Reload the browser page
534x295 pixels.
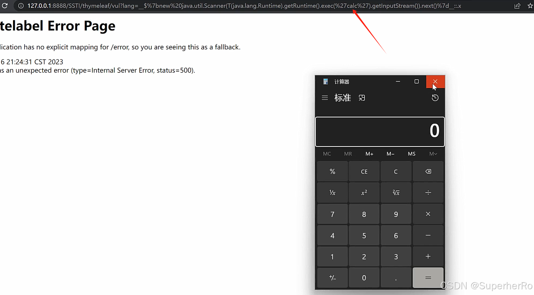pyautogui.click(x=5, y=6)
